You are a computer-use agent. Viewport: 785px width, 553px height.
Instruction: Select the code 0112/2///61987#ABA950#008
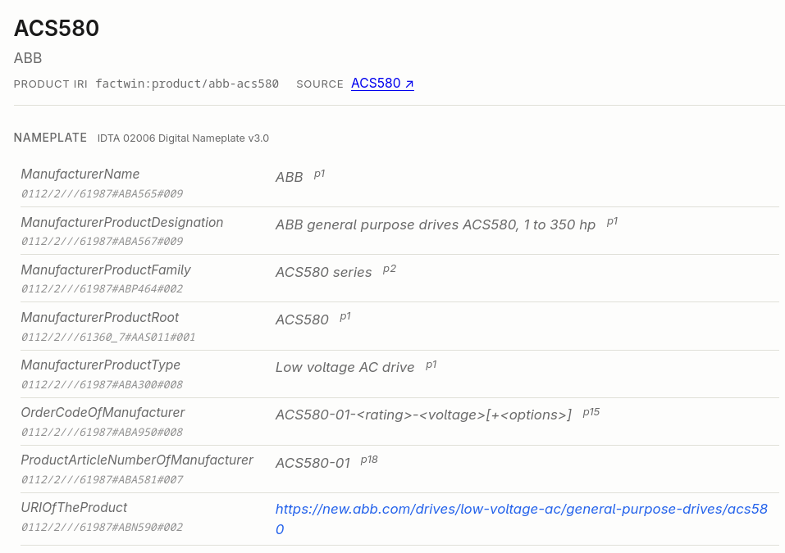(x=103, y=432)
